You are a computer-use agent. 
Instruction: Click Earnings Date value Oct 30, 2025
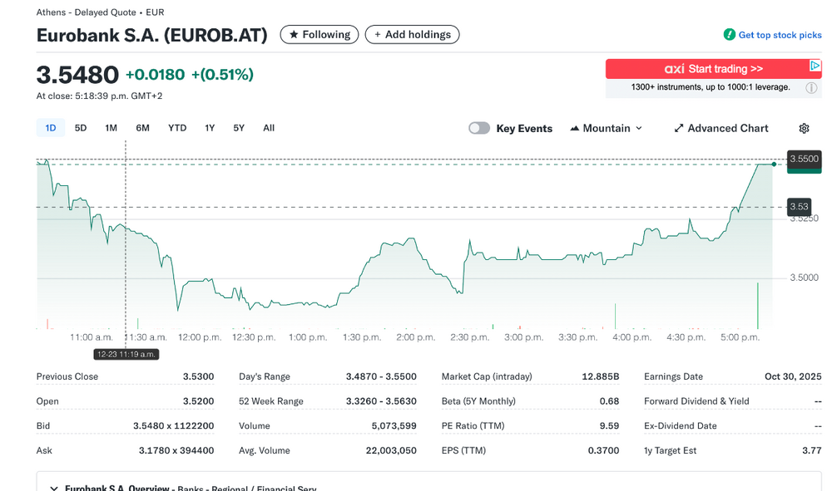coord(793,376)
